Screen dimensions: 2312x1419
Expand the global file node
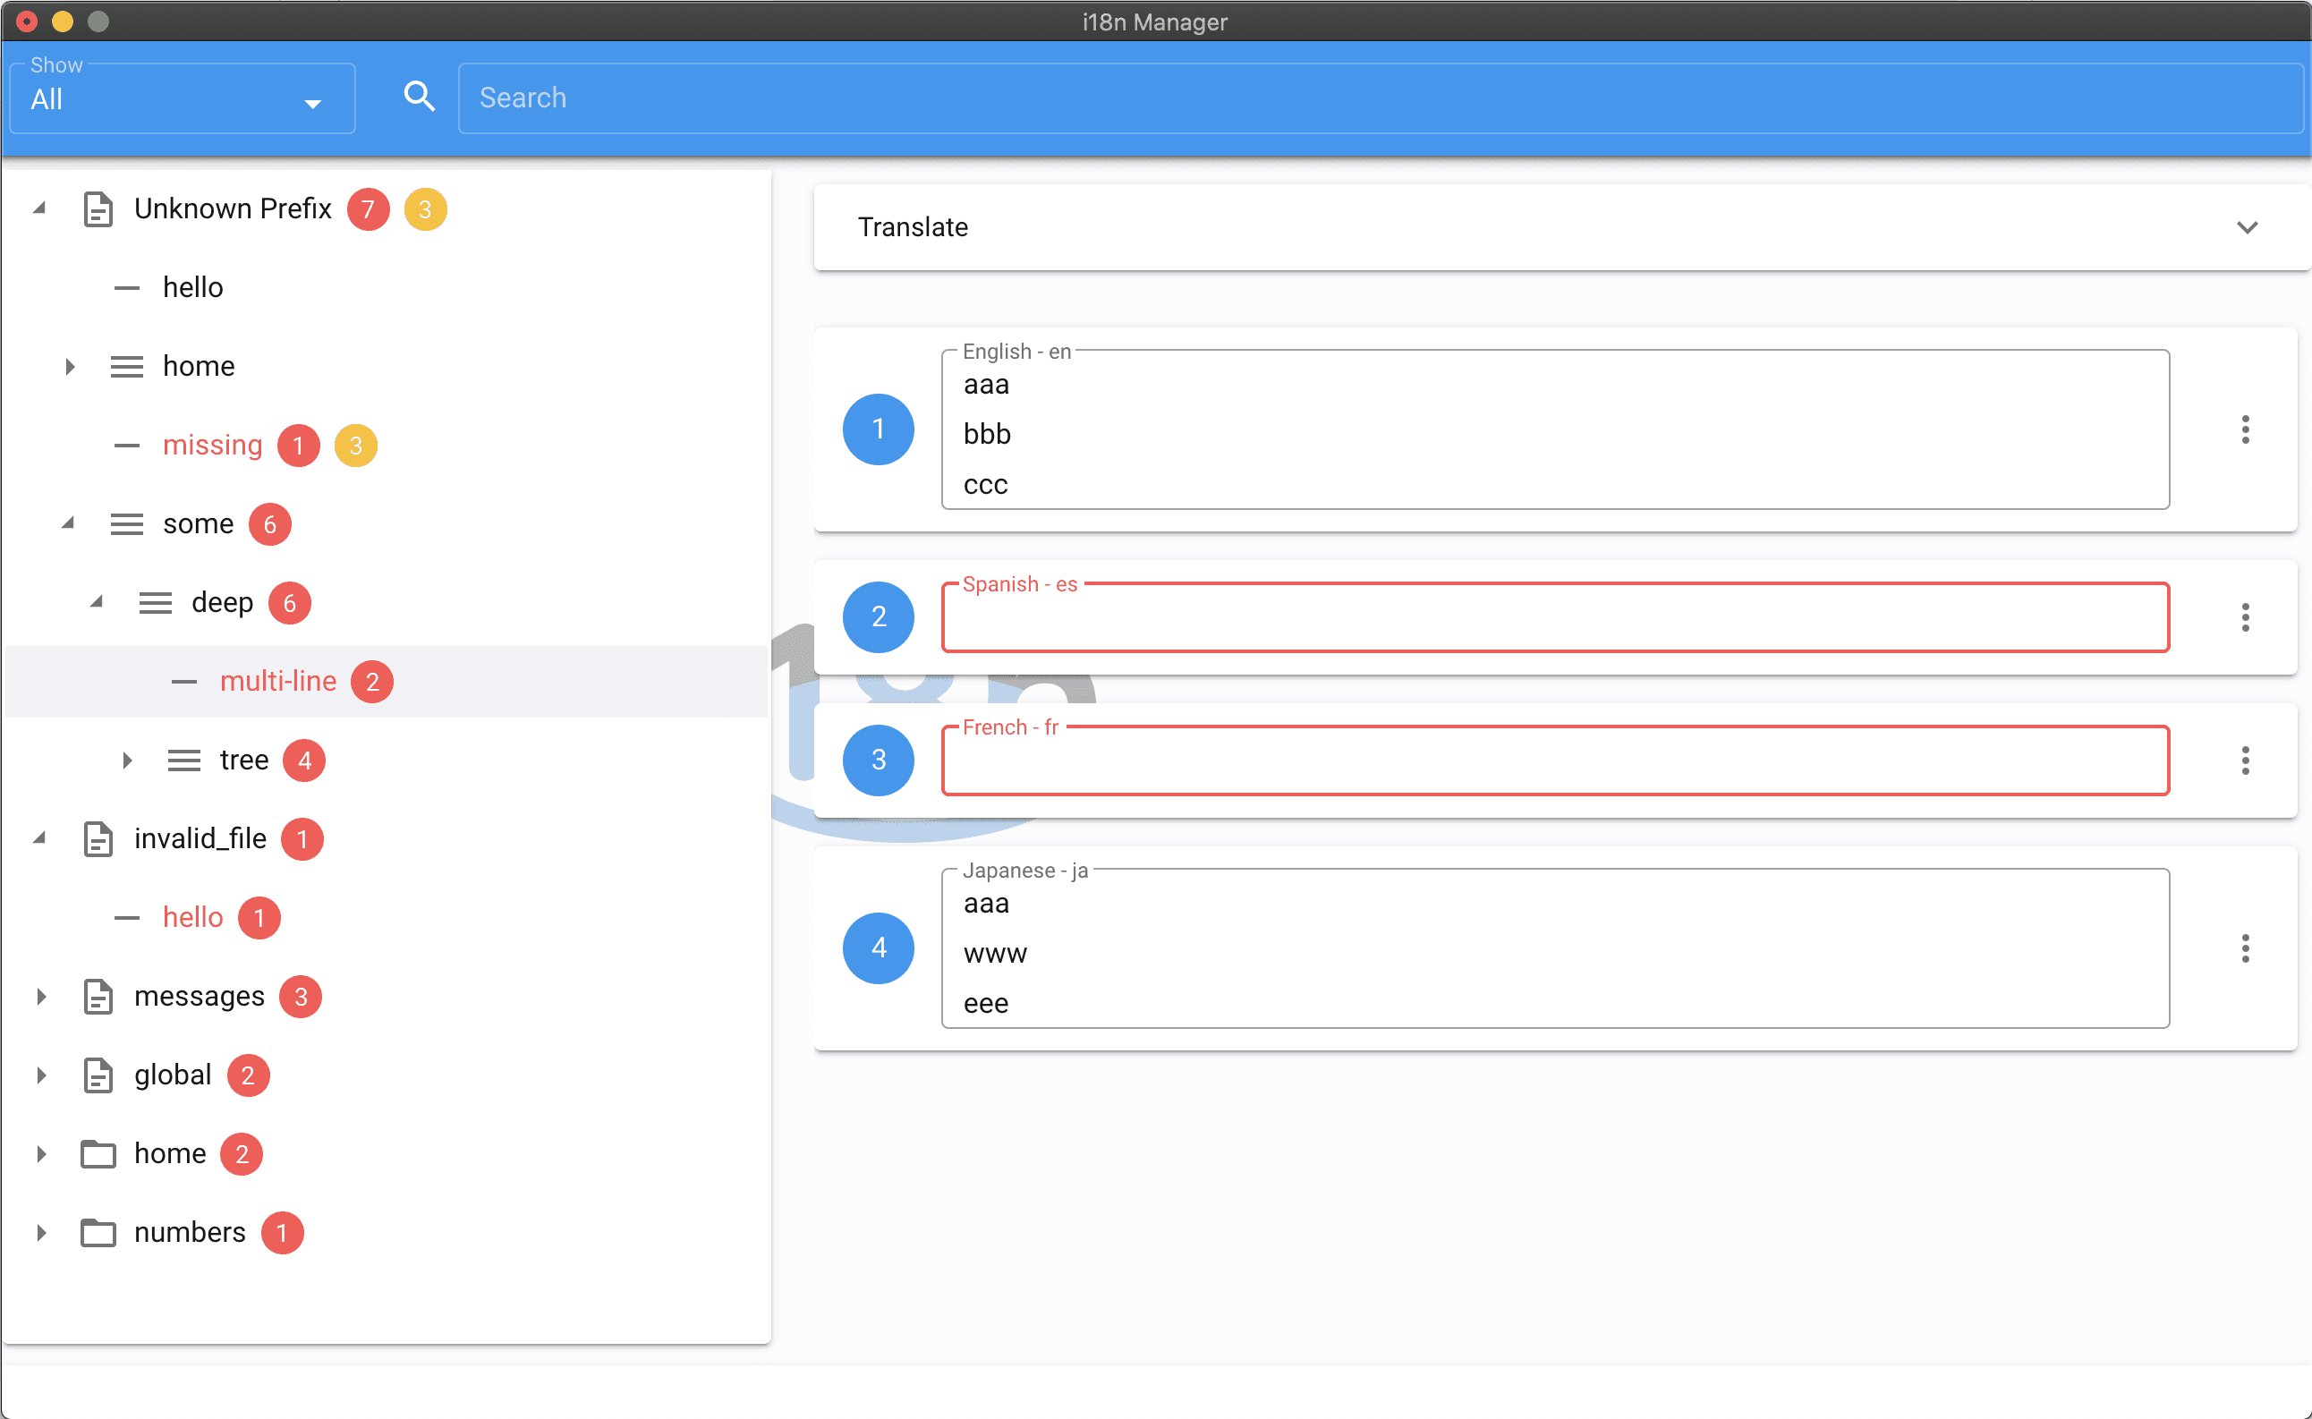(41, 1075)
